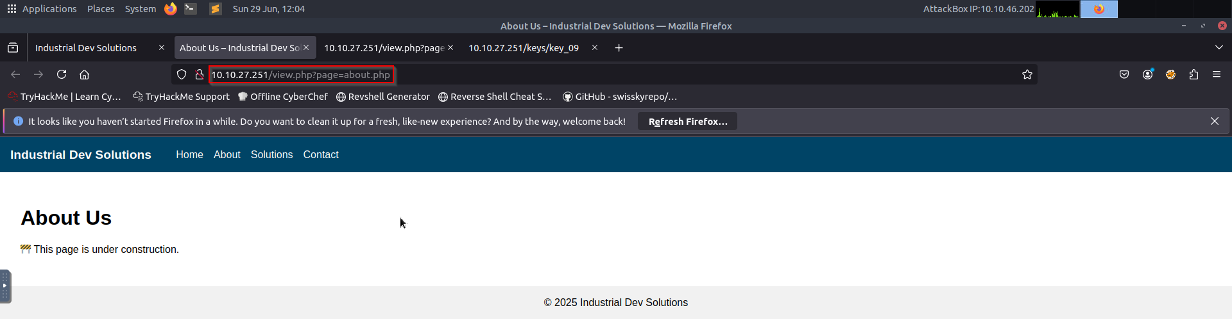Viewport: 1232px width, 331px height.
Task: Expand the list all tabs chevron
Action: click(x=1219, y=47)
